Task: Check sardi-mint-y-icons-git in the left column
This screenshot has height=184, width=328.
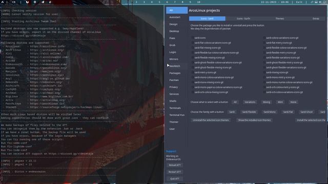Action: pyautogui.click(x=193, y=73)
